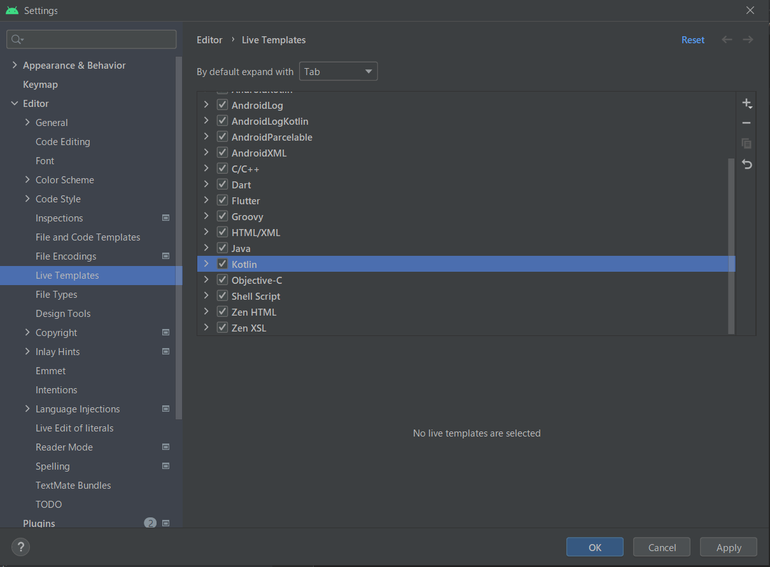
Task: Expand the Code Style node
Action: click(x=27, y=199)
